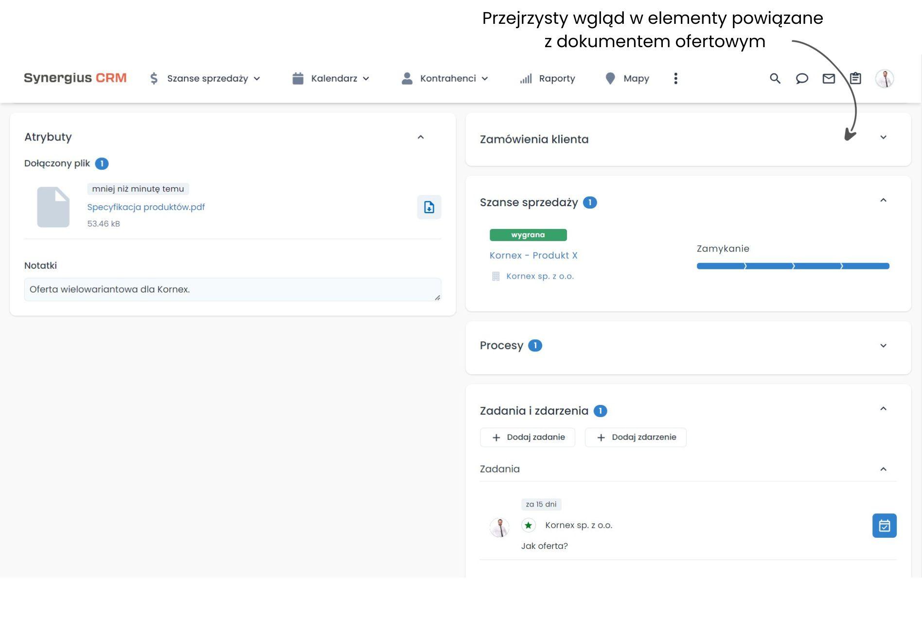
Task: Click the Notatki text field
Action: tap(232, 289)
